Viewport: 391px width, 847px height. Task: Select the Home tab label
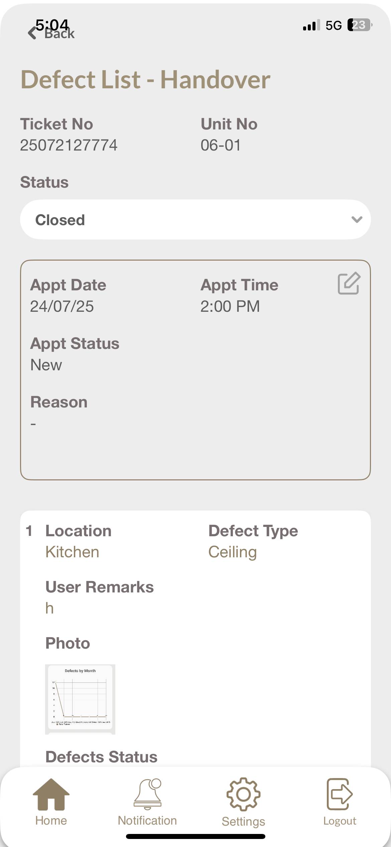[51, 821]
